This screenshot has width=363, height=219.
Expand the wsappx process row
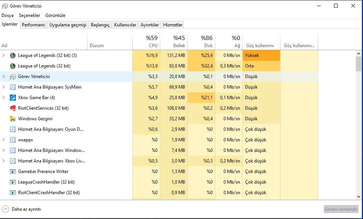pyautogui.click(x=4, y=140)
